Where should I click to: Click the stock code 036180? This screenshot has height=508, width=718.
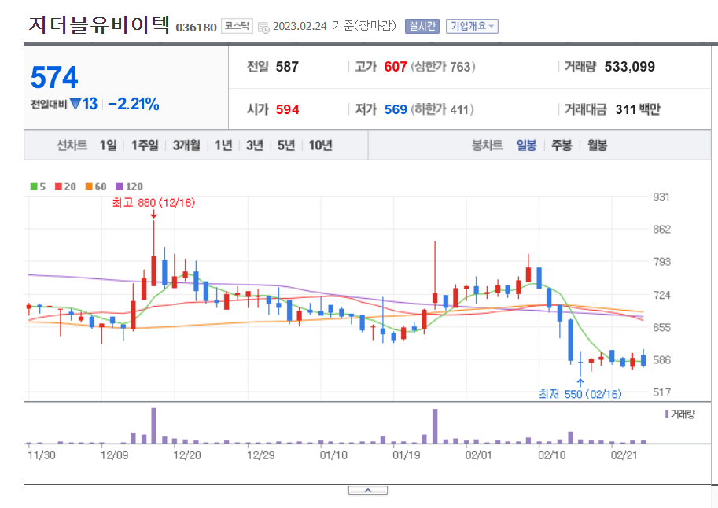(196, 28)
